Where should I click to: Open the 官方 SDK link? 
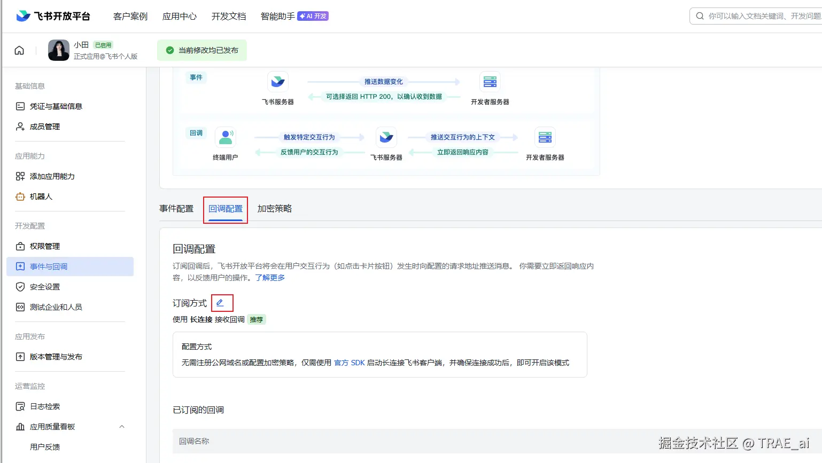pyautogui.click(x=350, y=363)
